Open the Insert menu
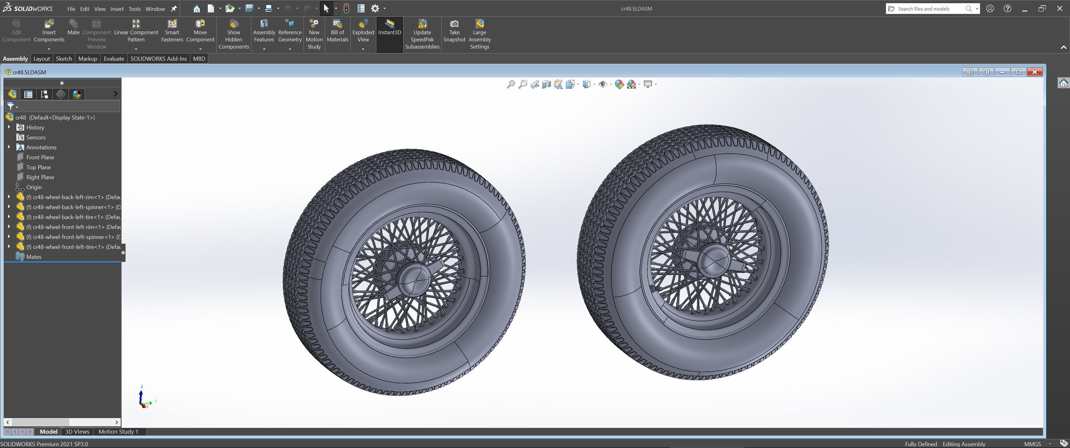This screenshot has width=1070, height=448. pos(117,9)
